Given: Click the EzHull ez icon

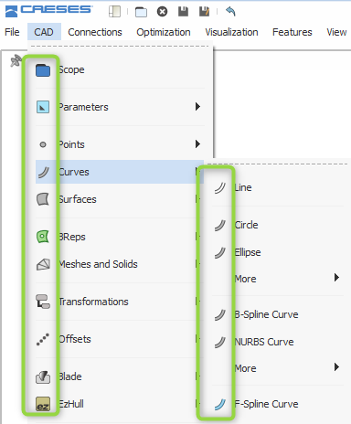Looking at the screenshot, I should (x=43, y=404).
